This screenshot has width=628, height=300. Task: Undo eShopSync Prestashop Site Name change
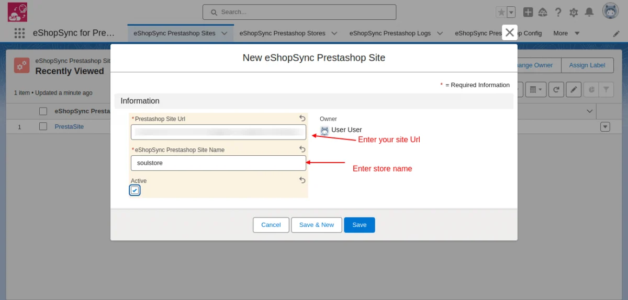302,149
